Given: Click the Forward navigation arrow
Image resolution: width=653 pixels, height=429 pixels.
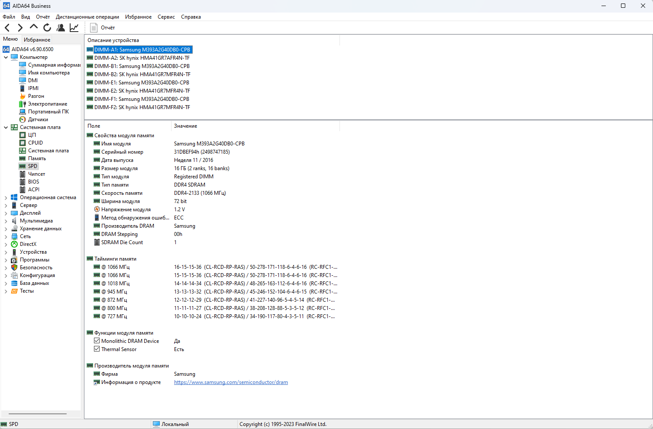Looking at the screenshot, I should [x=20, y=28].
